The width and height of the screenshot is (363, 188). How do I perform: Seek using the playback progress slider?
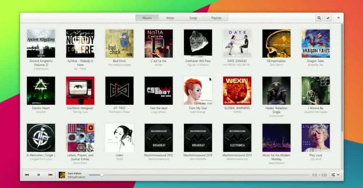click(x=199, y=175)
